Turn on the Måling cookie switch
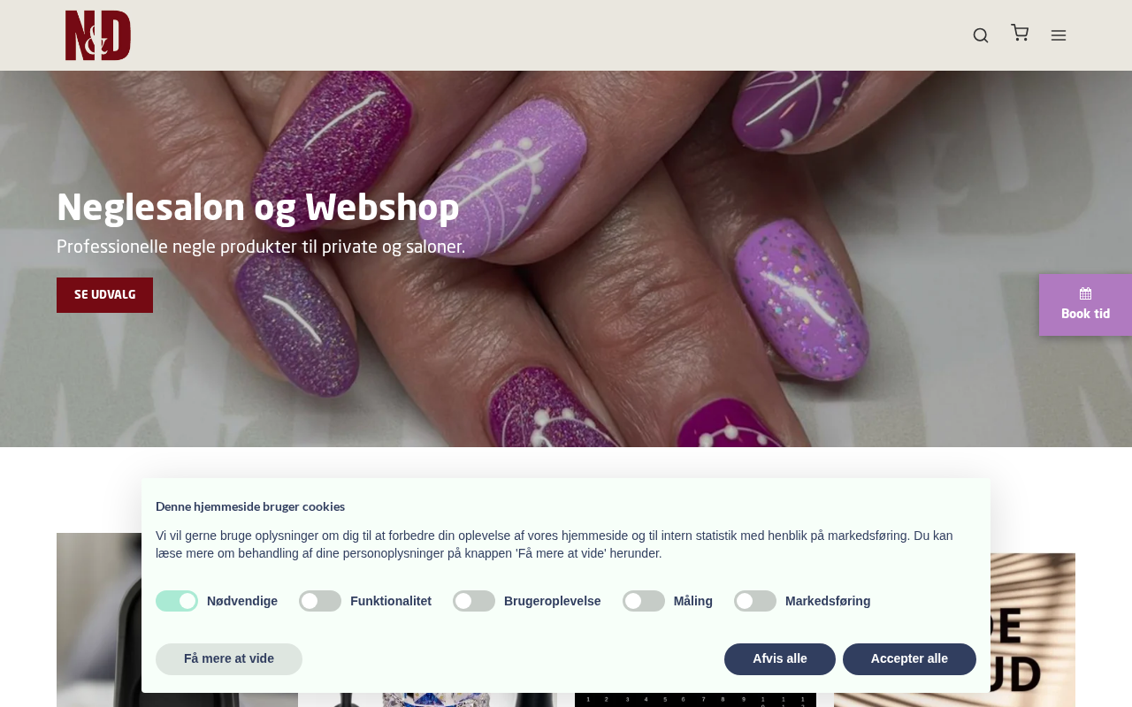Viewport: 1132px width, 707px height. (644, 601)
